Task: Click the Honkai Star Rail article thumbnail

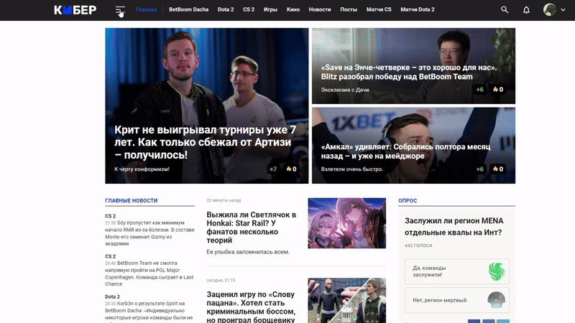Action: click(347, 223)
